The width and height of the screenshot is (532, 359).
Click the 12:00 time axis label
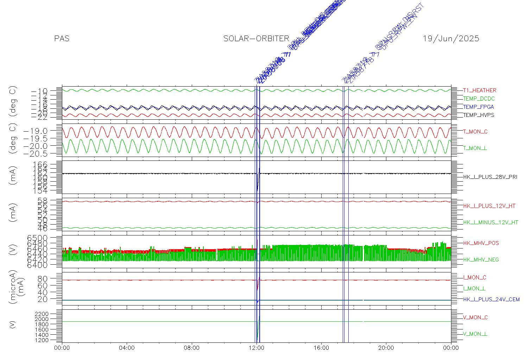click(x=256, y=348)
